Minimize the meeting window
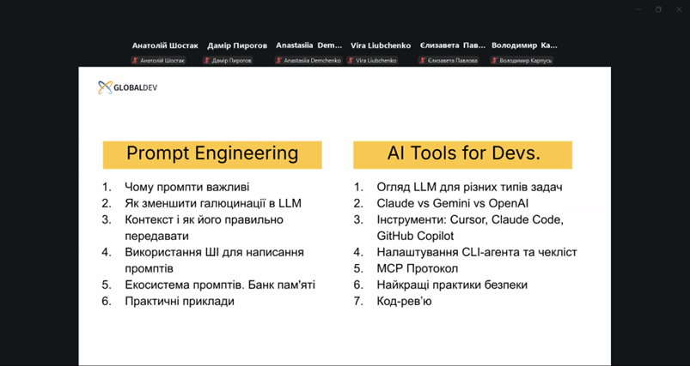The height and width of the screenshot is (366, 690). point(638,9)
